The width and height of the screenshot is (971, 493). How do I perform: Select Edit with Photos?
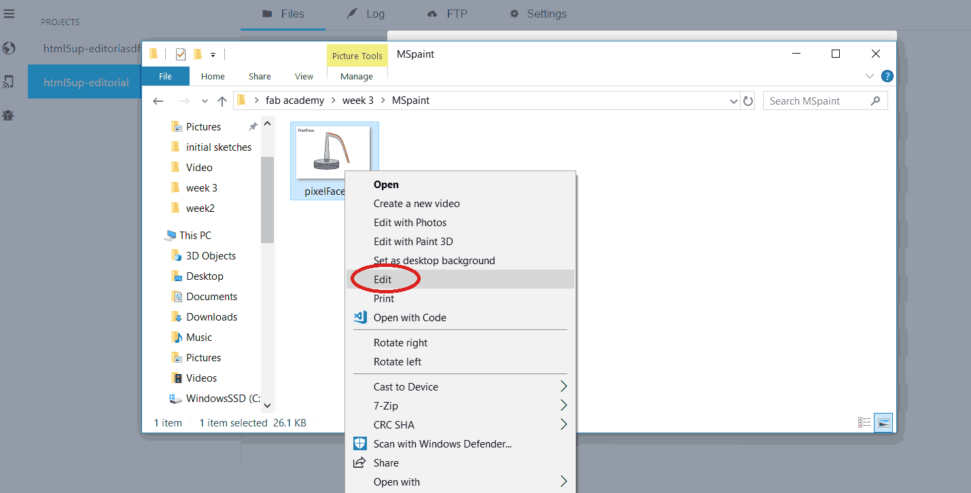coord(460,223)
